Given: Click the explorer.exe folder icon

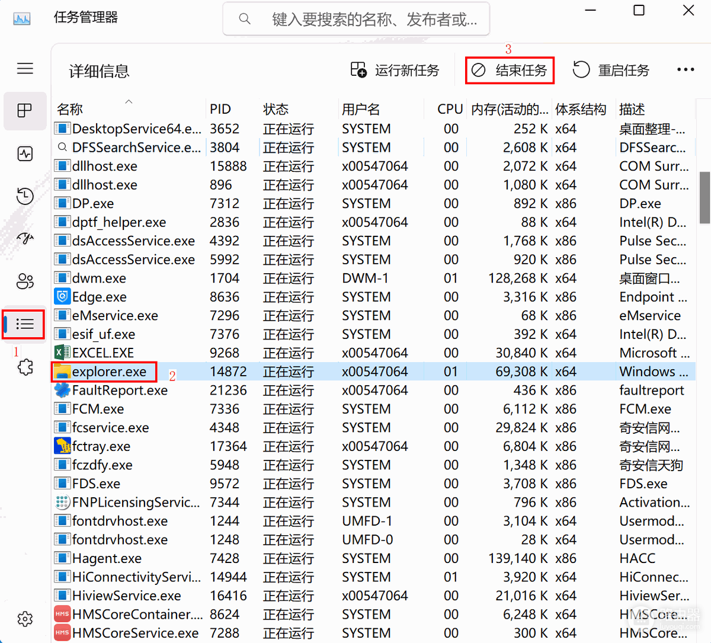Looking at the screenshot, I should coord(62,372).
